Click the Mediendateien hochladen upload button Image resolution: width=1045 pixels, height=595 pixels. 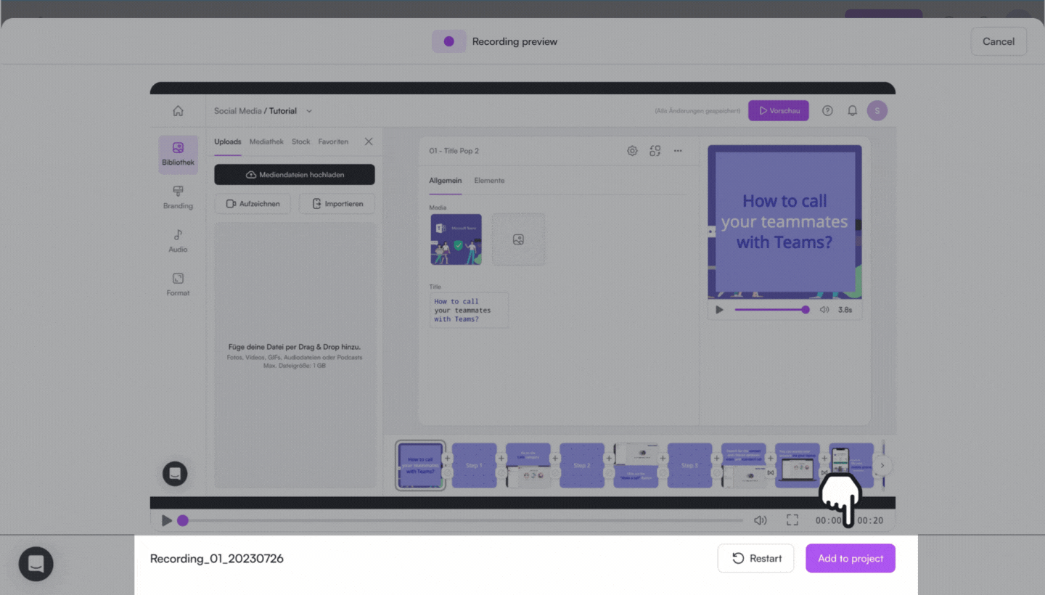294,175
